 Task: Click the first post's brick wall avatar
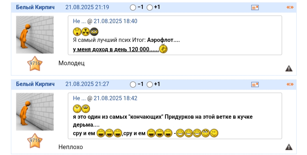[35, 35]
